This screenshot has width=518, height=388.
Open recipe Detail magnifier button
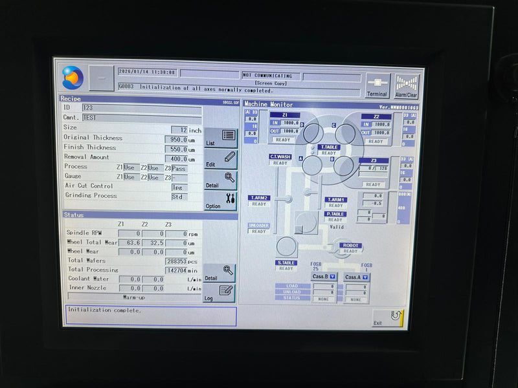(220, 180)
